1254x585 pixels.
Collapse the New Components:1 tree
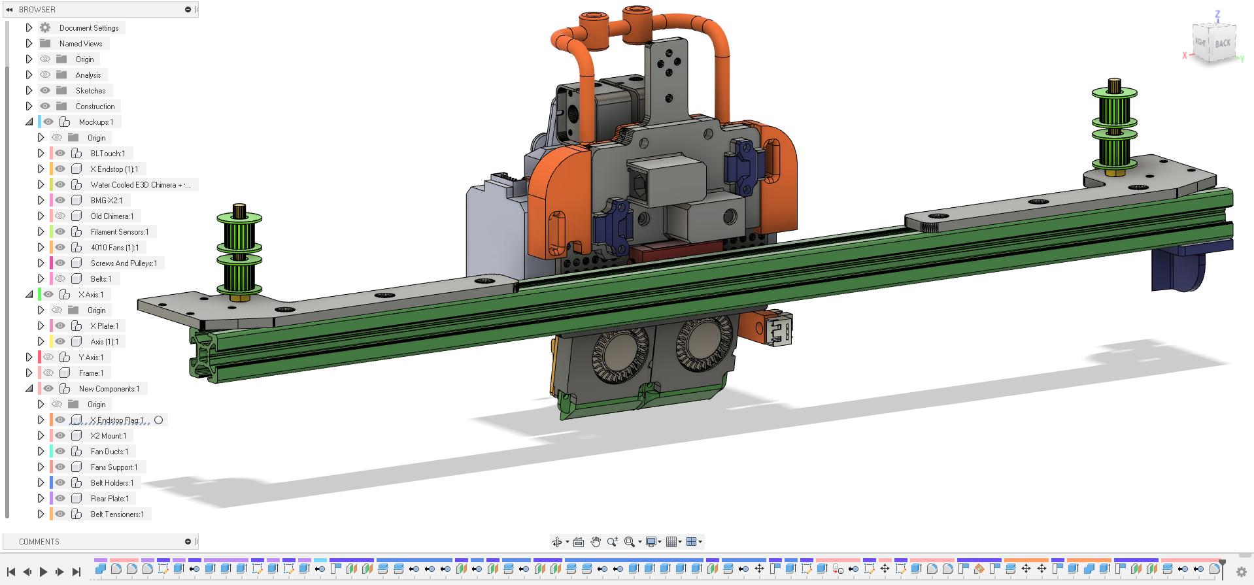pos(29,388)
